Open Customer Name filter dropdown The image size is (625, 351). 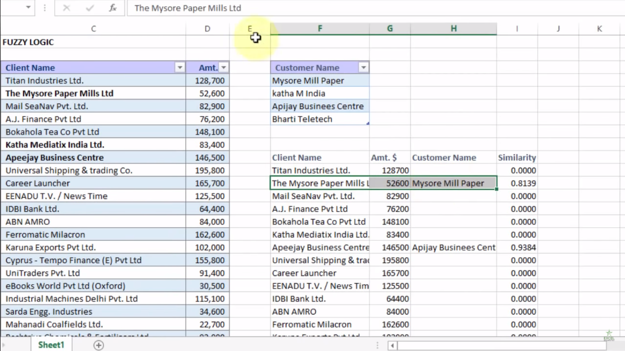click(363, 68)
